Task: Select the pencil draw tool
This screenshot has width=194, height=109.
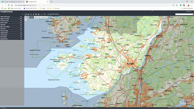Action: pyautogui.click(x=28, y=14)
